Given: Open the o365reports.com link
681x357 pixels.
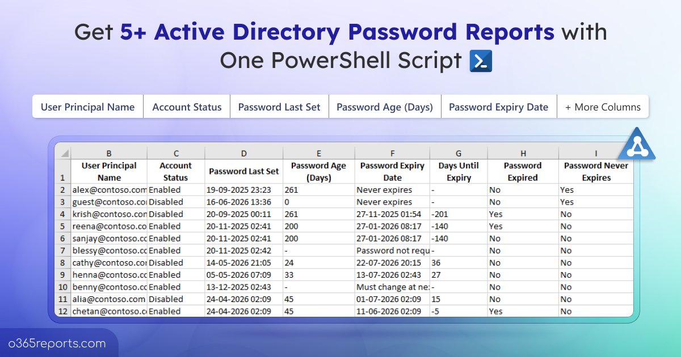Looking at the screenshot, I should [x=57, y=343].
